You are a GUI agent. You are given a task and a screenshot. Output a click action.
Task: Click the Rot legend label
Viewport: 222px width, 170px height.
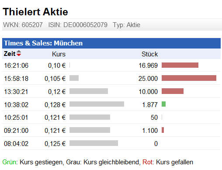[148, 162]
